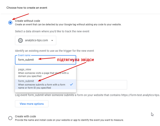This screenshot has height=126, width=160.
Task: Choose the form_submit event option
Action: 26,81
